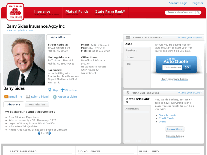This screenshot has width=207, height=155.
Task: Click the Report a claim link
Action: (x=67, y=97)
